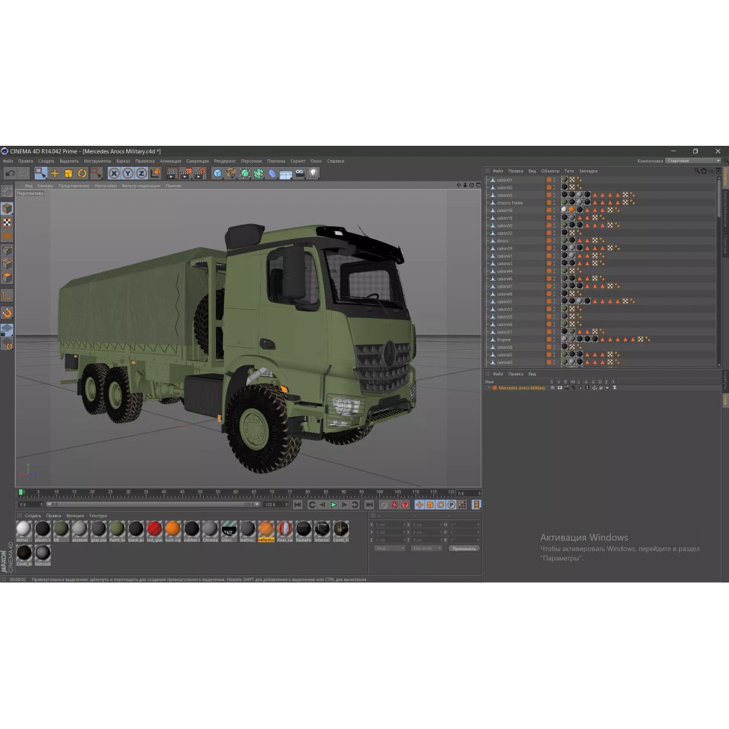Image resolution: width=729 pixels, height=729 pixels.
Task: Toggle position keyframe recording button
Action: (419, 505)
